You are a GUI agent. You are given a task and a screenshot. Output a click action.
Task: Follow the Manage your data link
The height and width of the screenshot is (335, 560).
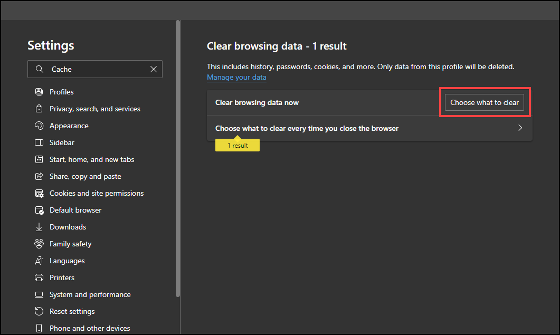pos(236,78)
